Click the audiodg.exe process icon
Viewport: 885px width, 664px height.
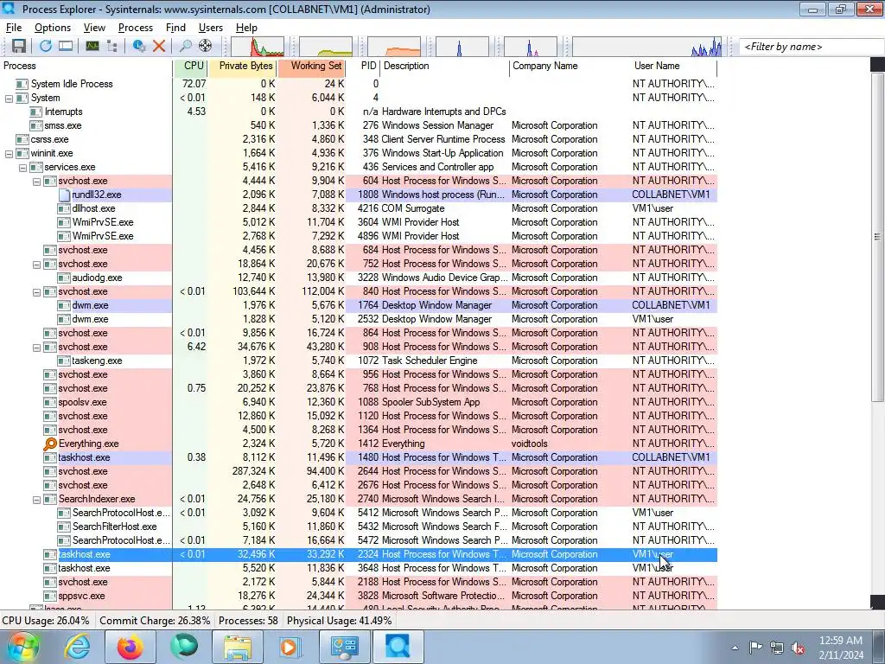point(64,278)
